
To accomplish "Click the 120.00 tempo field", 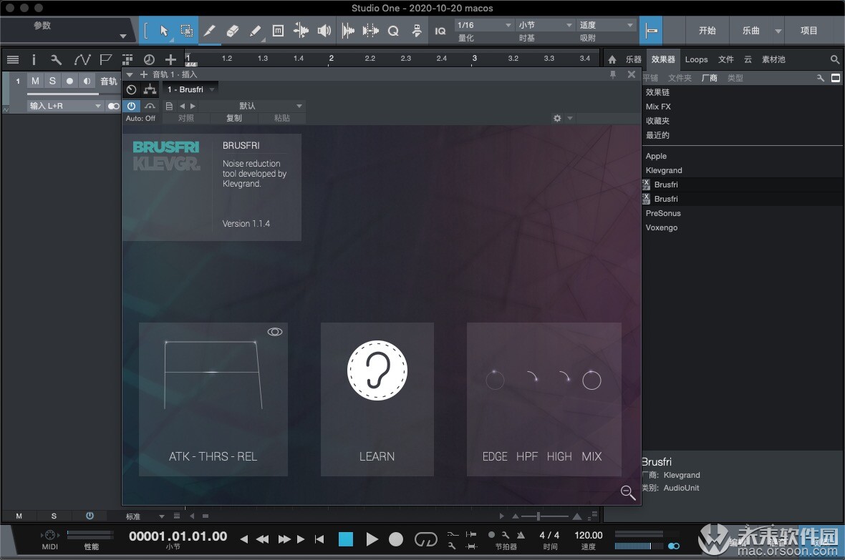I will tap(589, 535).
